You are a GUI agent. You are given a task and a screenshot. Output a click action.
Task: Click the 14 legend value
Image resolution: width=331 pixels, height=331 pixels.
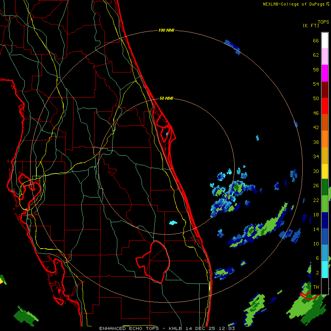[316, 229]
